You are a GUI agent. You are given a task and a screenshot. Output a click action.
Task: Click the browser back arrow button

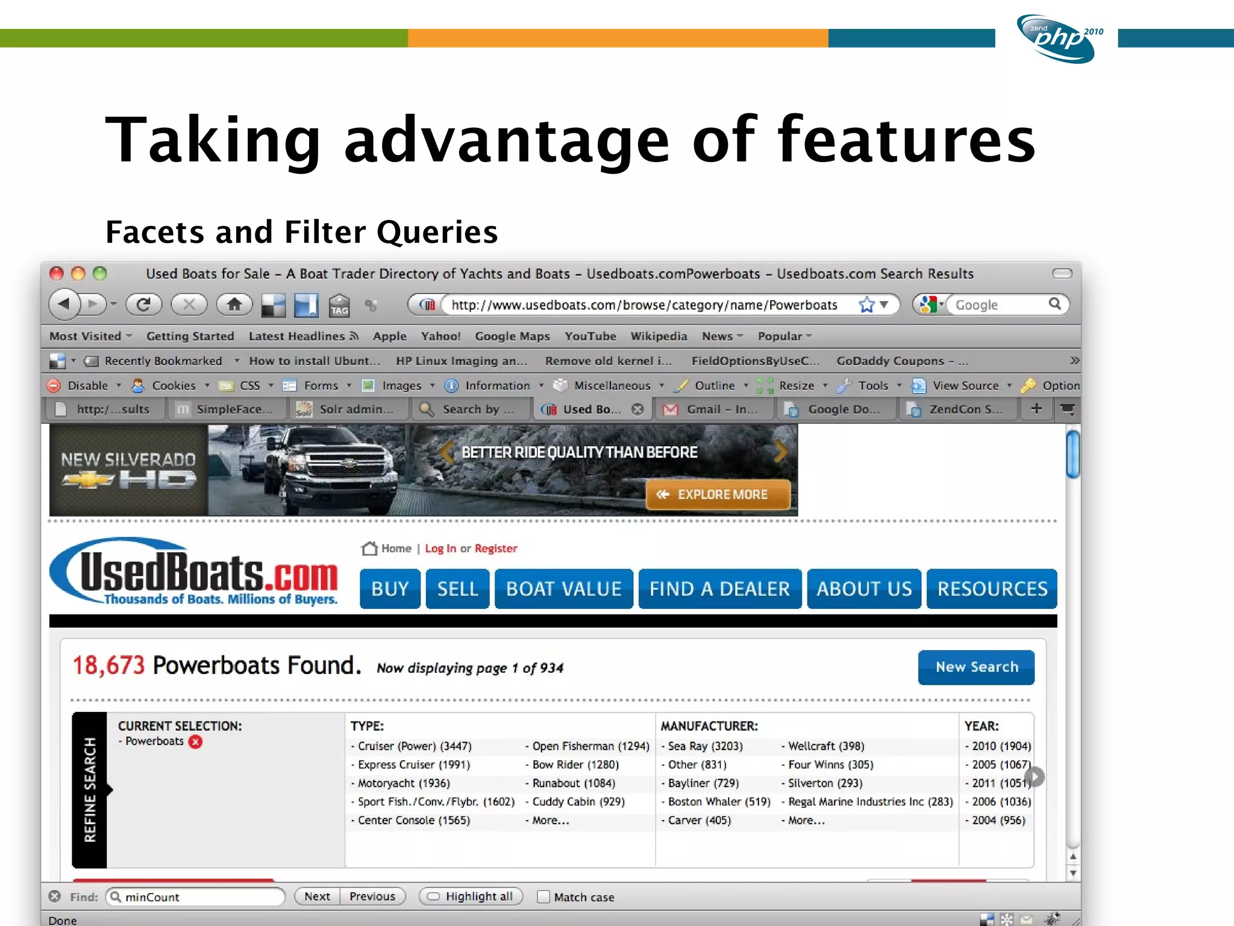[x=64, y=304]
